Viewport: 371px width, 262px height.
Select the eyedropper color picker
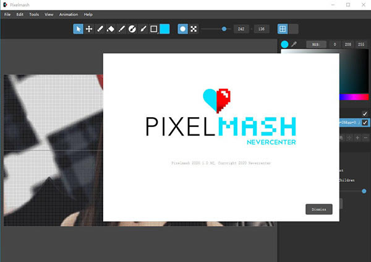point(294,44)
